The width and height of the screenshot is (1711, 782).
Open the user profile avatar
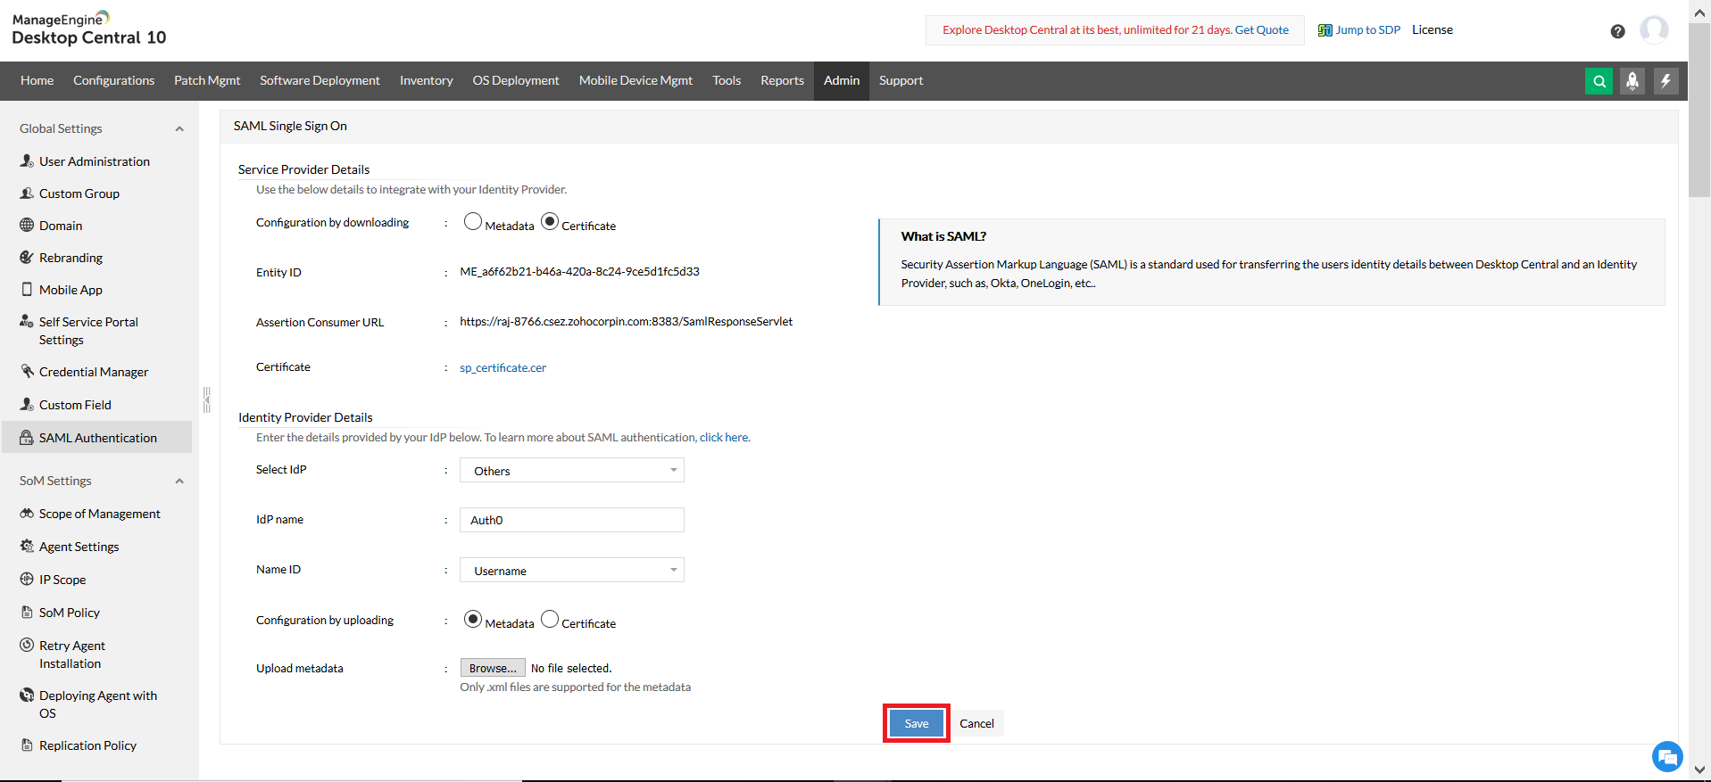pyautogui.click(x=1654, y=30)
